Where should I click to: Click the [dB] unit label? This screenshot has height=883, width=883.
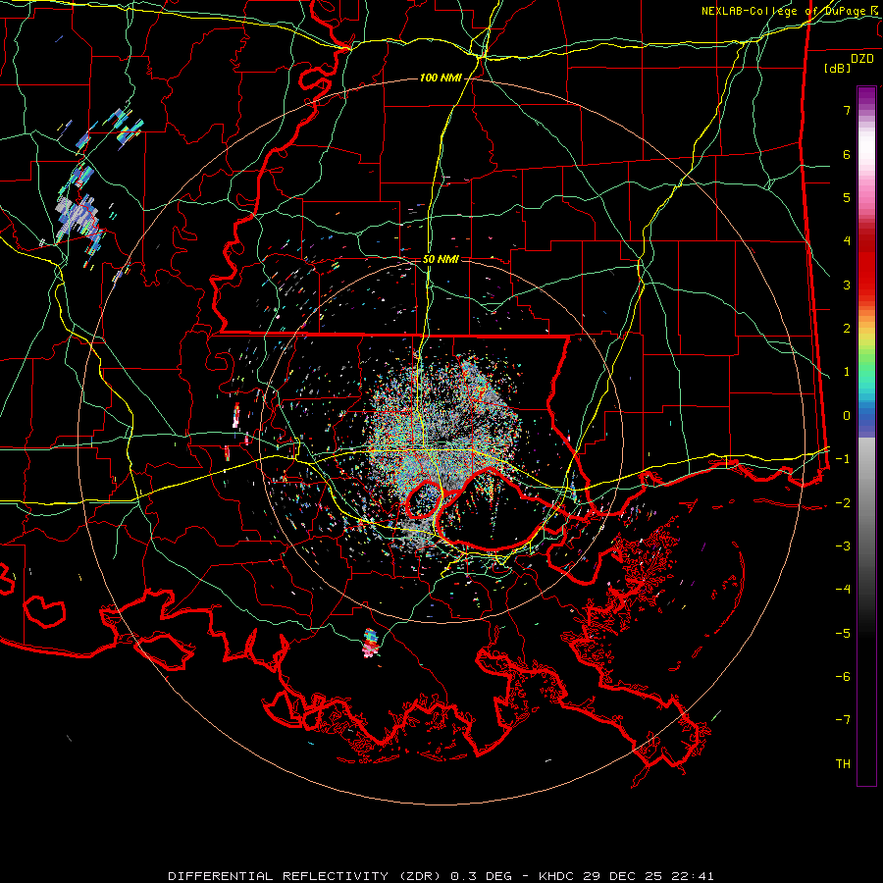click(838, 68)
